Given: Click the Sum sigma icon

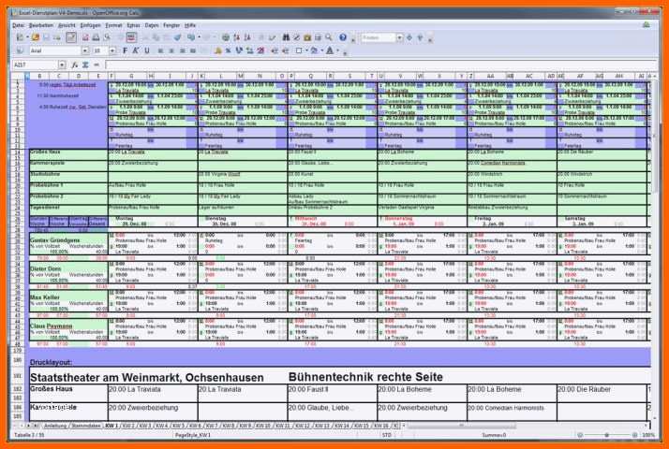Looking at the screenshot, I should click(85, 65).
